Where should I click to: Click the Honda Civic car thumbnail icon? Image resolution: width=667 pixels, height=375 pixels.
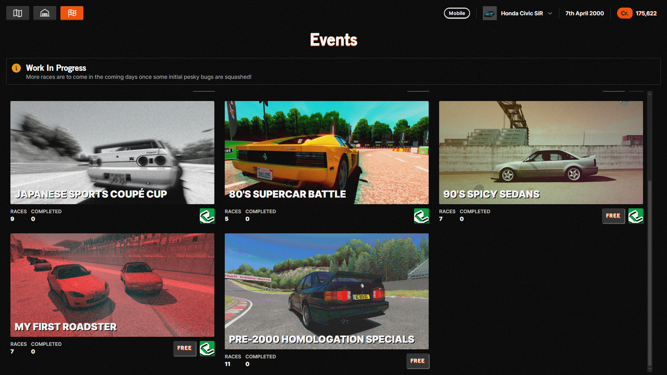pyautogui.click(x=489, y=13)
